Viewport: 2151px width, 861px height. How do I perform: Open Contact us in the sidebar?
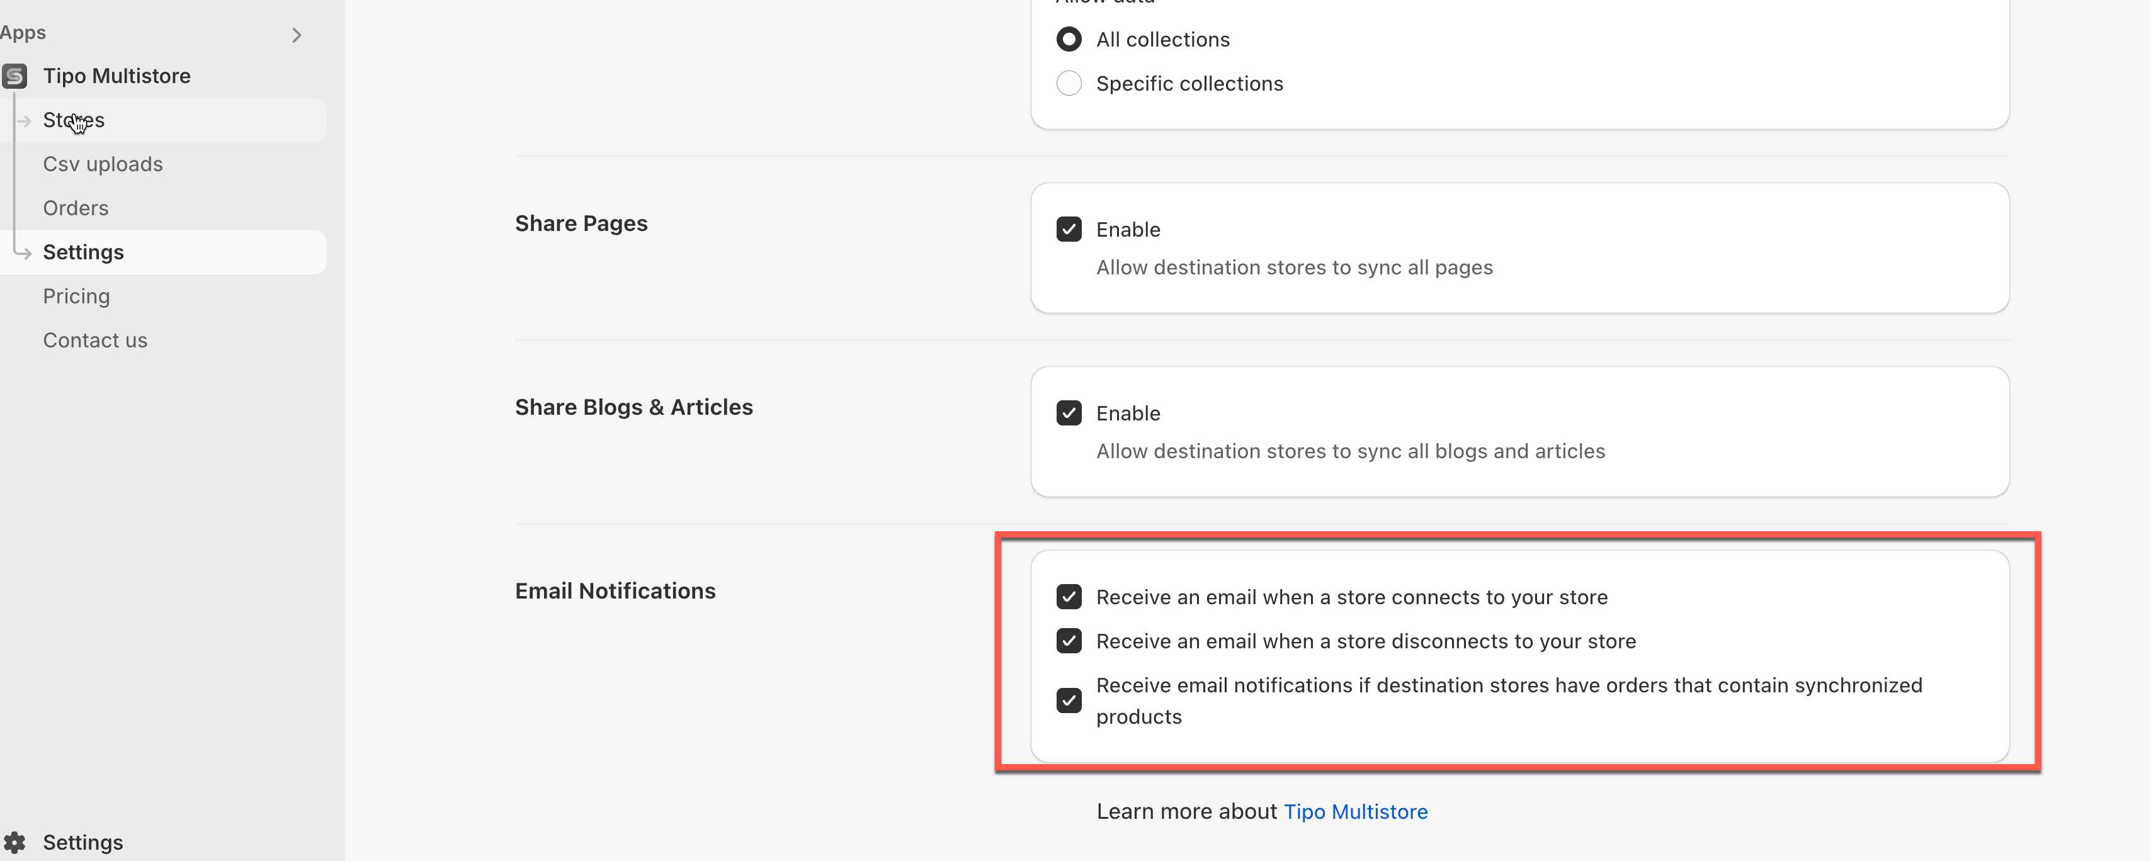[95, 340]
